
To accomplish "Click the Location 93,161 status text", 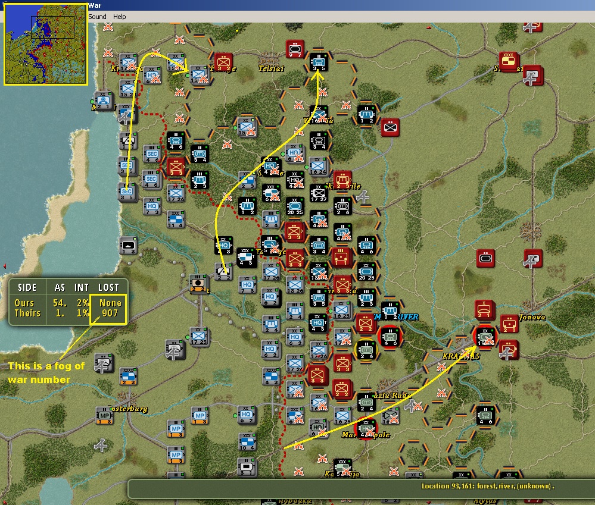I will (x=488, y=486).
